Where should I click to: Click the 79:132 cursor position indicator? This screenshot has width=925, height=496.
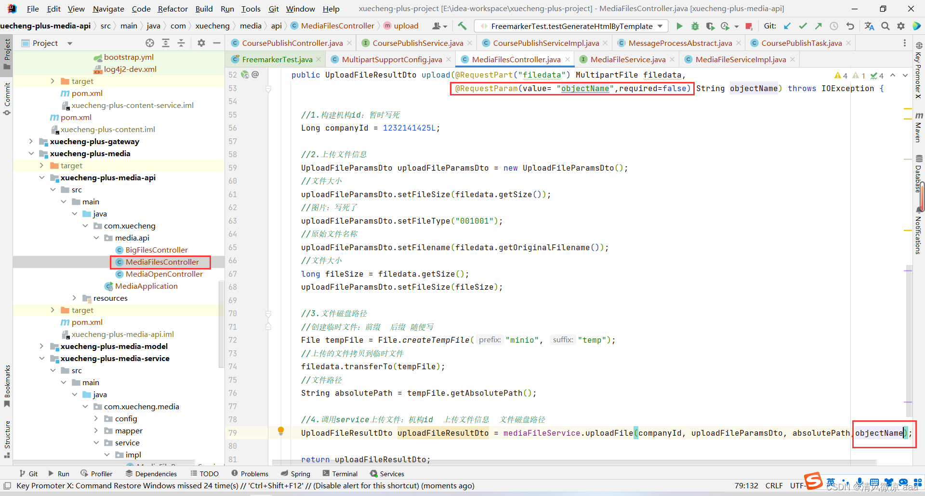pyautogui.click(x=746, y=485)
